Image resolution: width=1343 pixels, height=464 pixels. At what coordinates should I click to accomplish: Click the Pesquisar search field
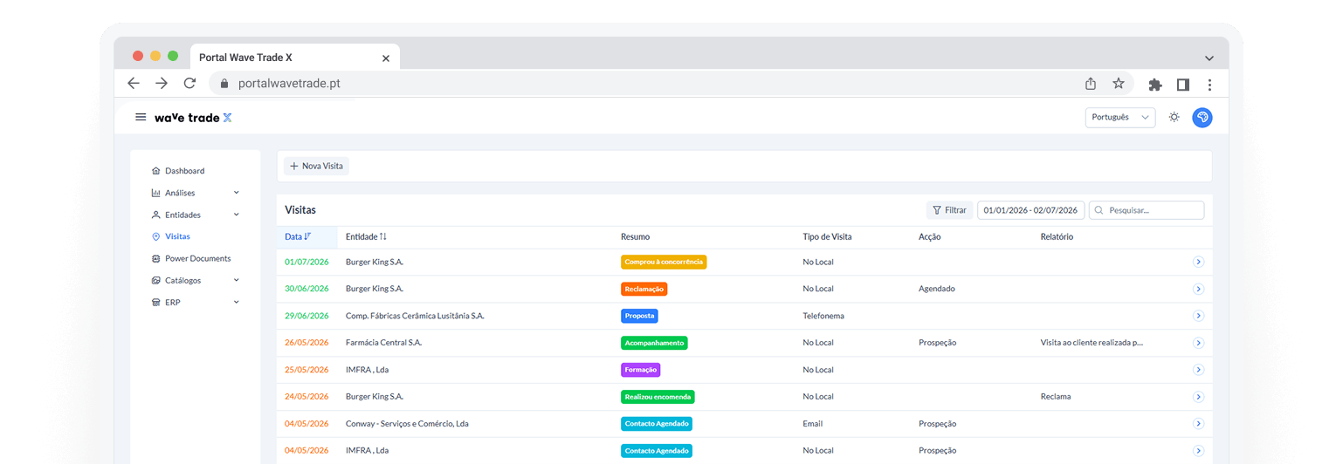1147,210
